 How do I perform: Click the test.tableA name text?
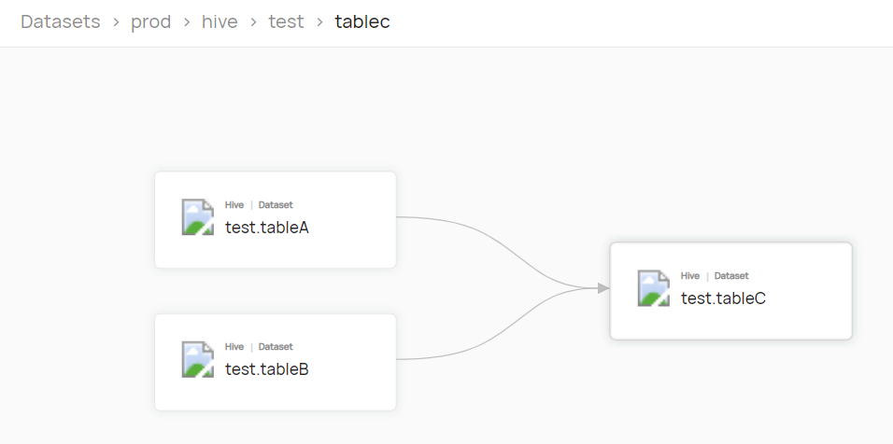[267, 228]
